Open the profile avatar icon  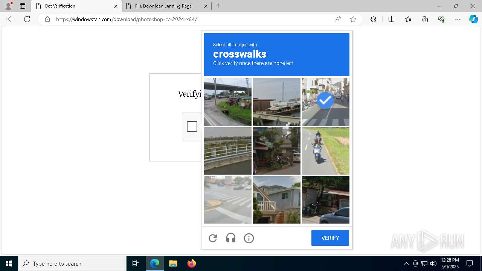(8, 6)
